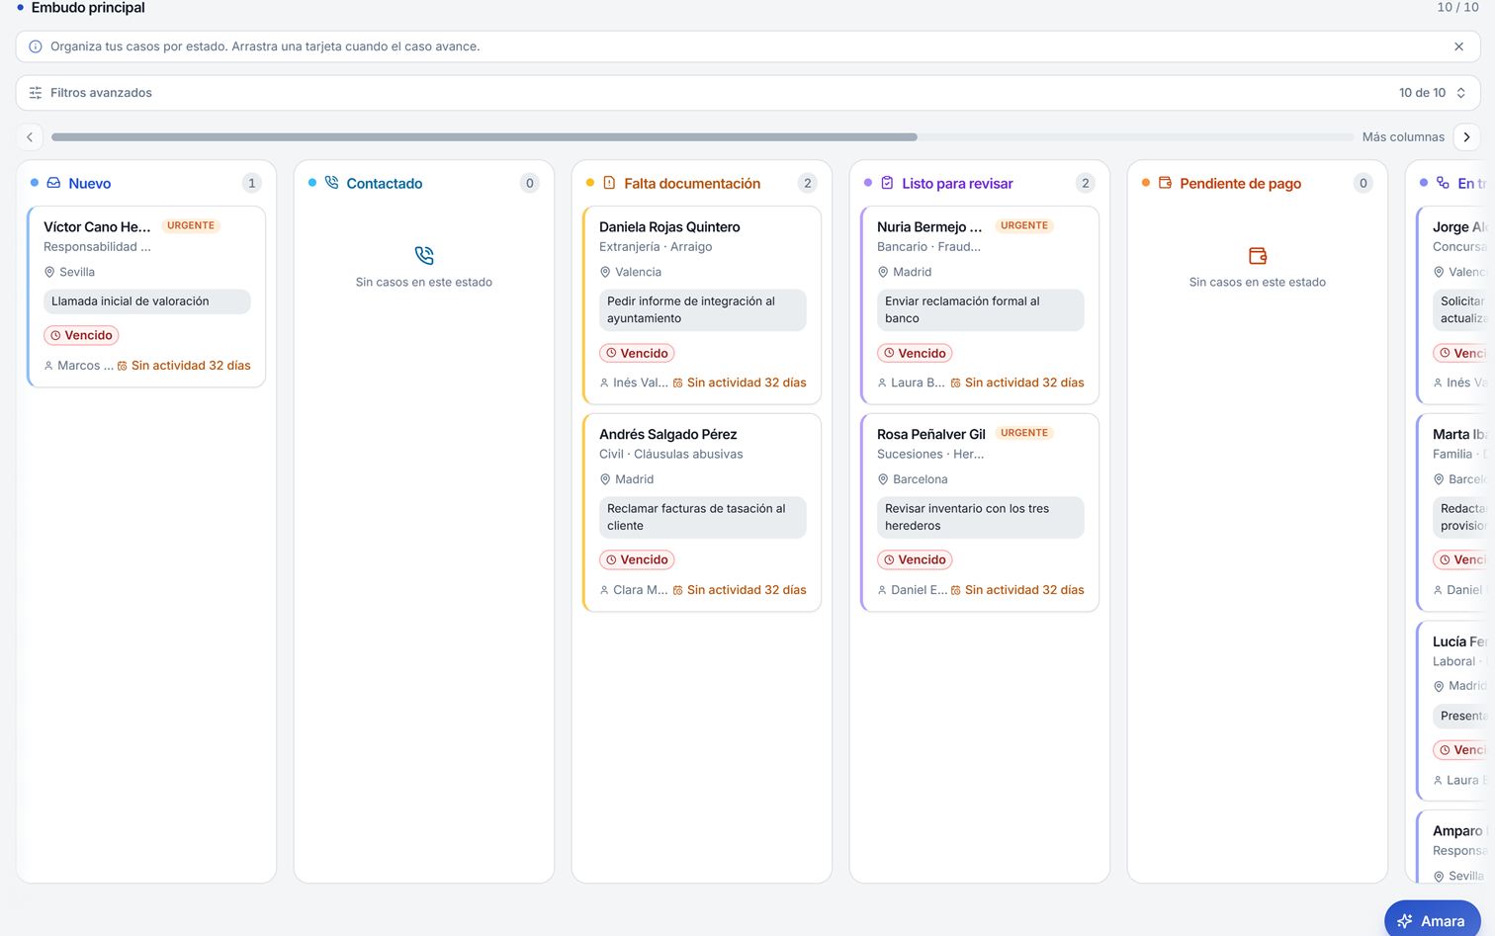Open the Amara assistant button
The width and height of the screenshot is (1495, 936).
1432,920
